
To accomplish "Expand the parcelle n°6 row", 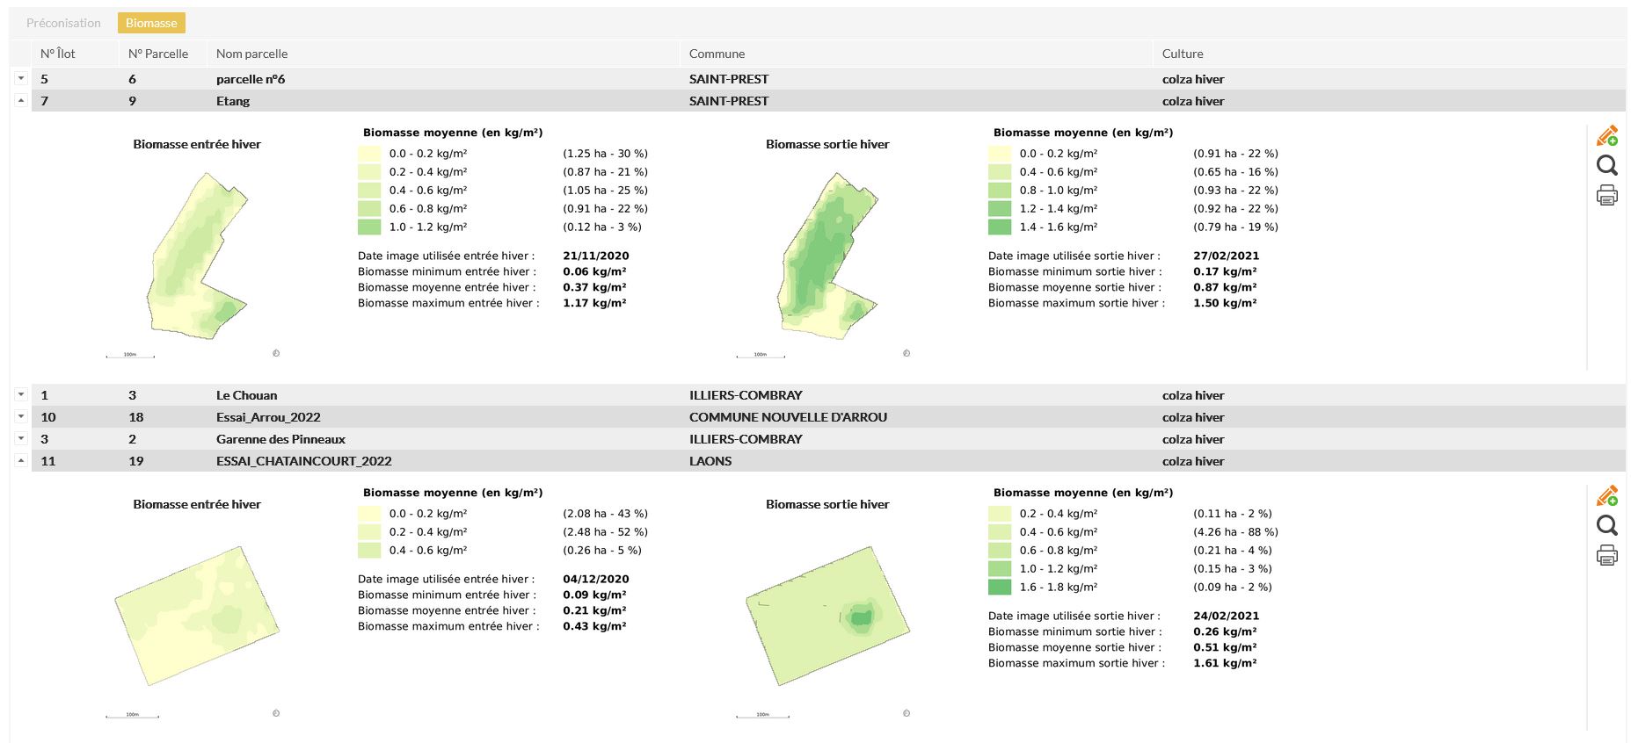I will [x=21, y=78].
